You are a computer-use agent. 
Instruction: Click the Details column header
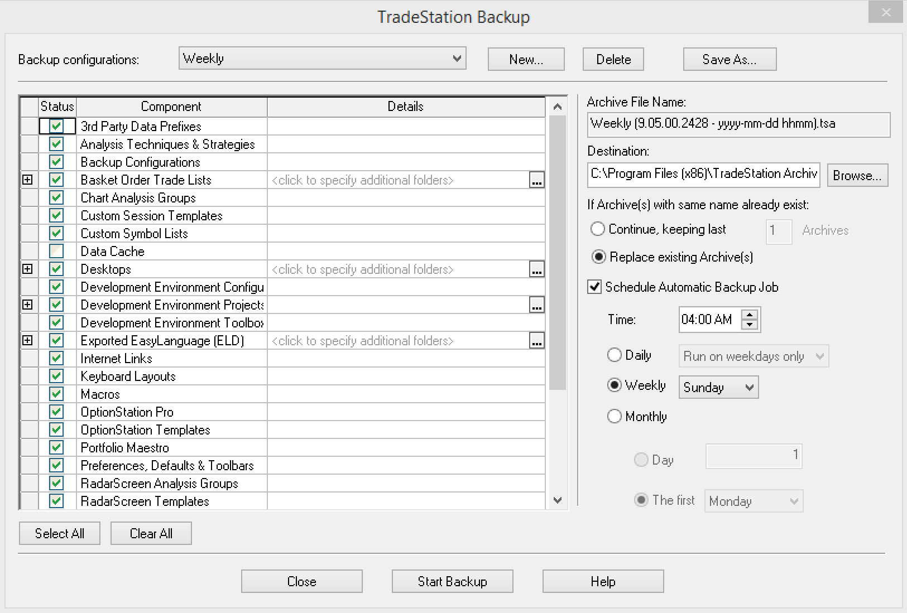coord(406,107)
